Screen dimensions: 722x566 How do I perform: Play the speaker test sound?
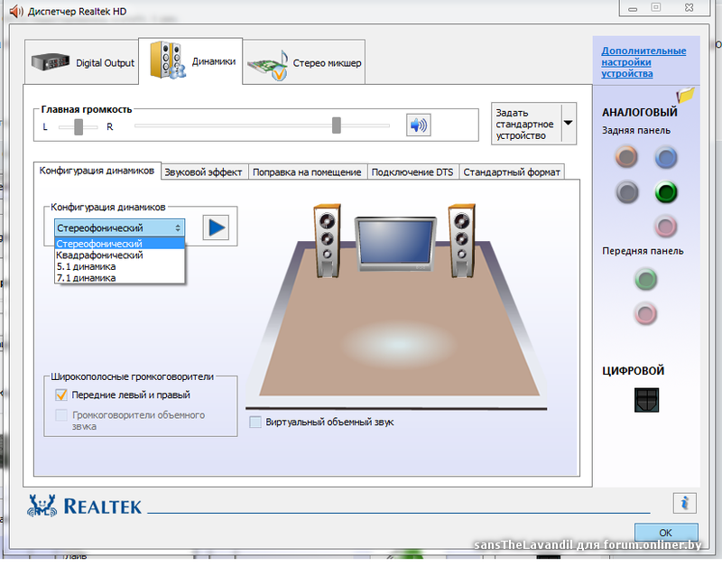(x=216, y=227)
